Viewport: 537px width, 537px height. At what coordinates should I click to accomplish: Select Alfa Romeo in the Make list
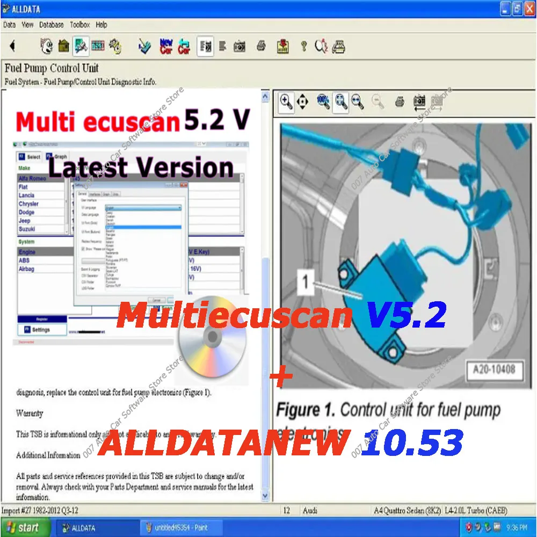click(32, 178)
